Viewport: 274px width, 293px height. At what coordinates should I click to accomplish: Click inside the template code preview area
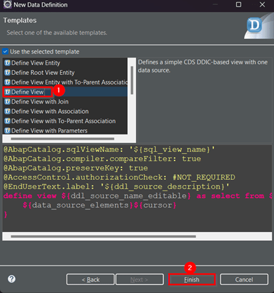pyautogui.click(x=137, y=189)
